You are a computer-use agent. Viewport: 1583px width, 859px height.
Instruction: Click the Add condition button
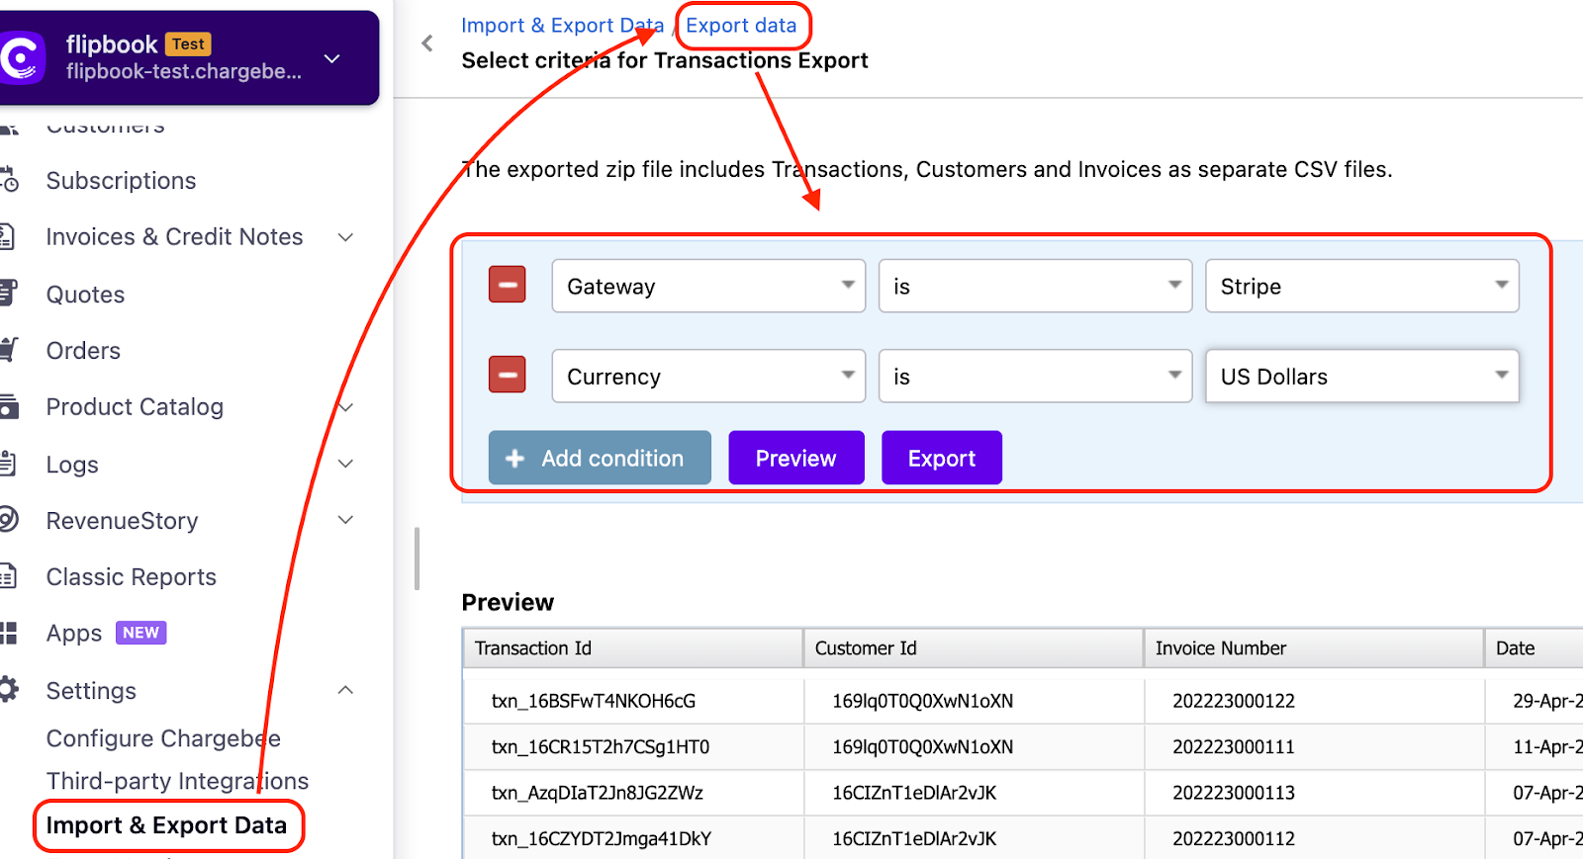[x=600, y=458]
